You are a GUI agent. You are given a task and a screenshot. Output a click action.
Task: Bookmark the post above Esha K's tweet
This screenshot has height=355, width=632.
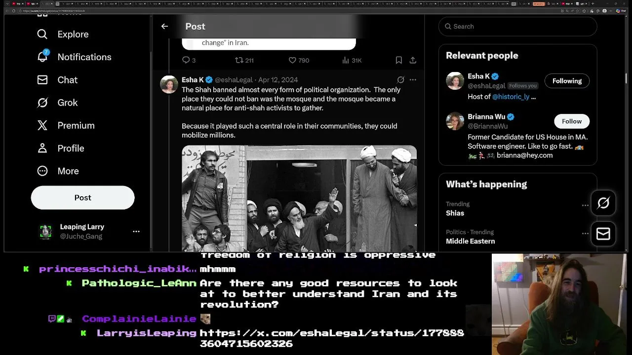tap(398, 60)
